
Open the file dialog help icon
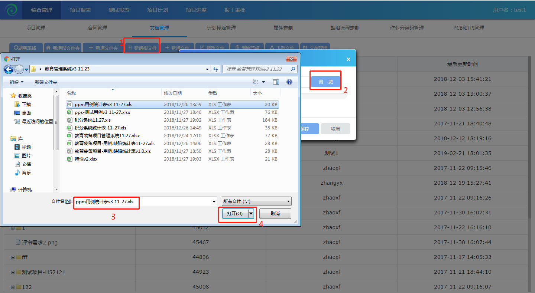(289, 82)
